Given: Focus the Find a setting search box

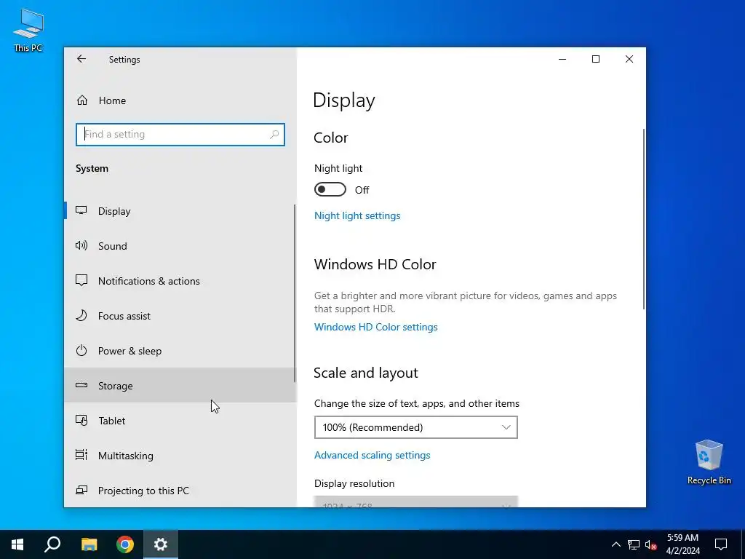Looking at the screenshot, I should click(x=180, y=135).
